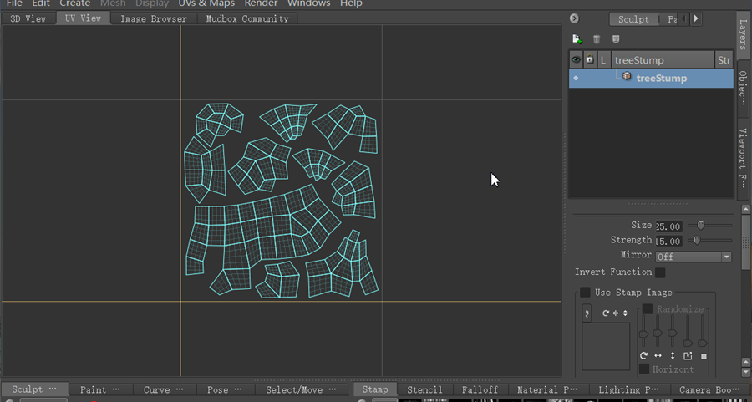This screenshot has width=752, height=402.
Task: Open the Stamp tray tab
Action: [x=375, y=389]
